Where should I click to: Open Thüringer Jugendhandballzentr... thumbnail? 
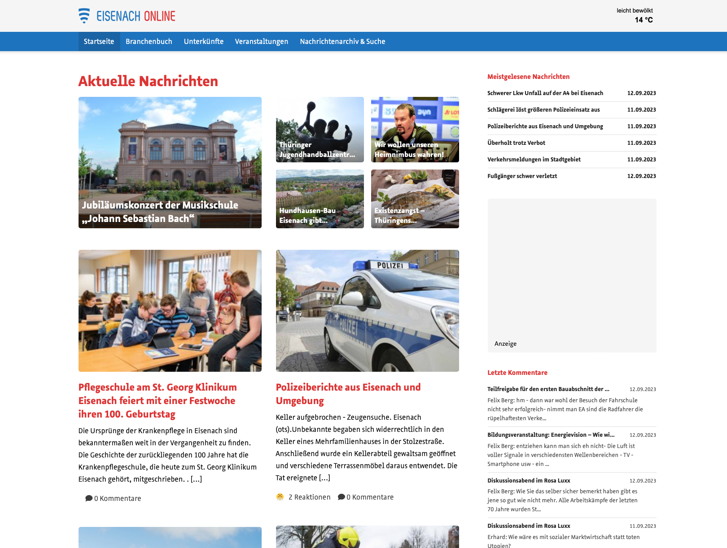(320, 130)
